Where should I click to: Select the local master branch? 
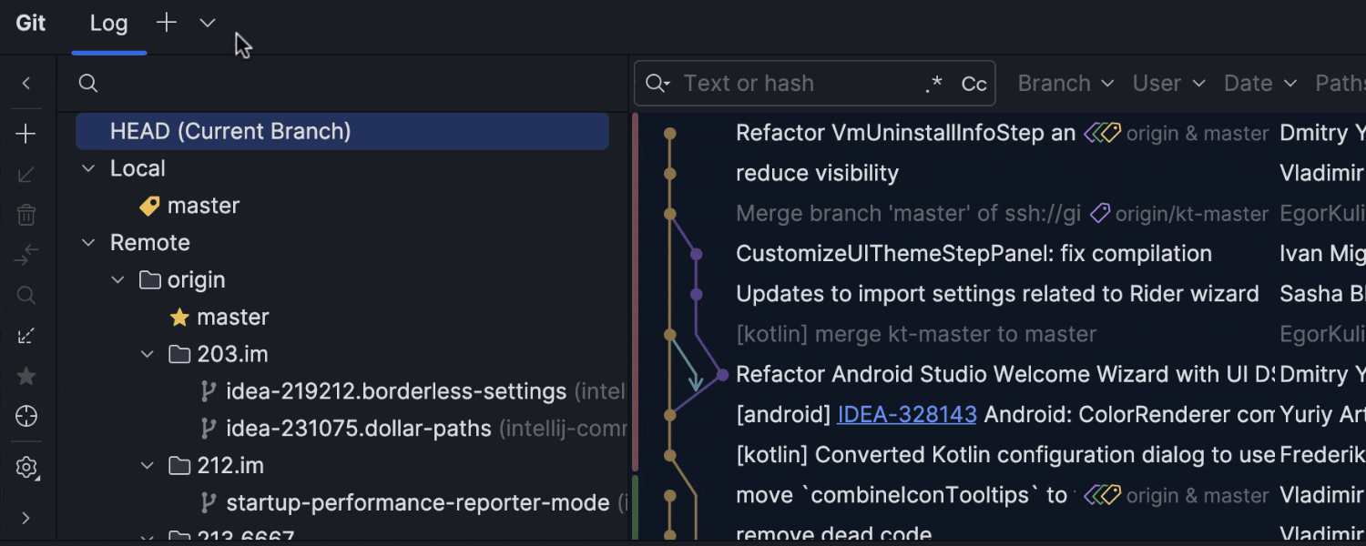(202, 206)
